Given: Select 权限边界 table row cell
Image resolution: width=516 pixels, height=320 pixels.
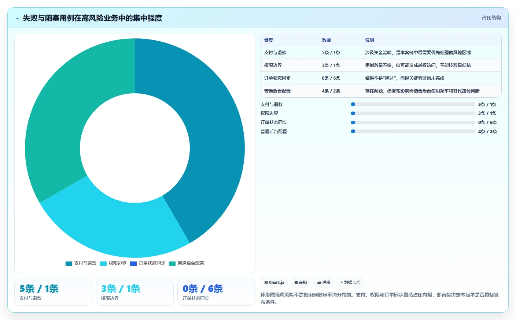Looking at the screenshot, I should 273,65.
